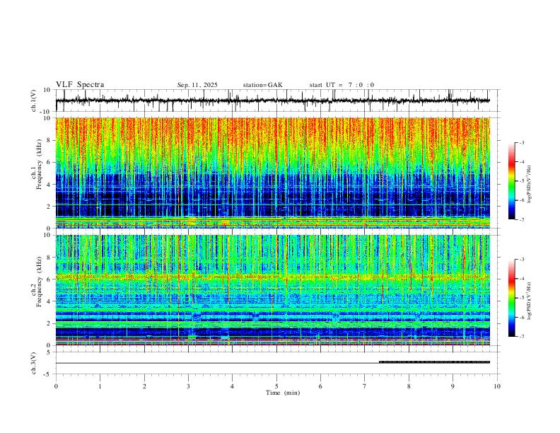Viewport: 560px width, 433px height.
Task: Click the 'start UT = 7 :0 :0' text
Action: click(x=342, y=85)
